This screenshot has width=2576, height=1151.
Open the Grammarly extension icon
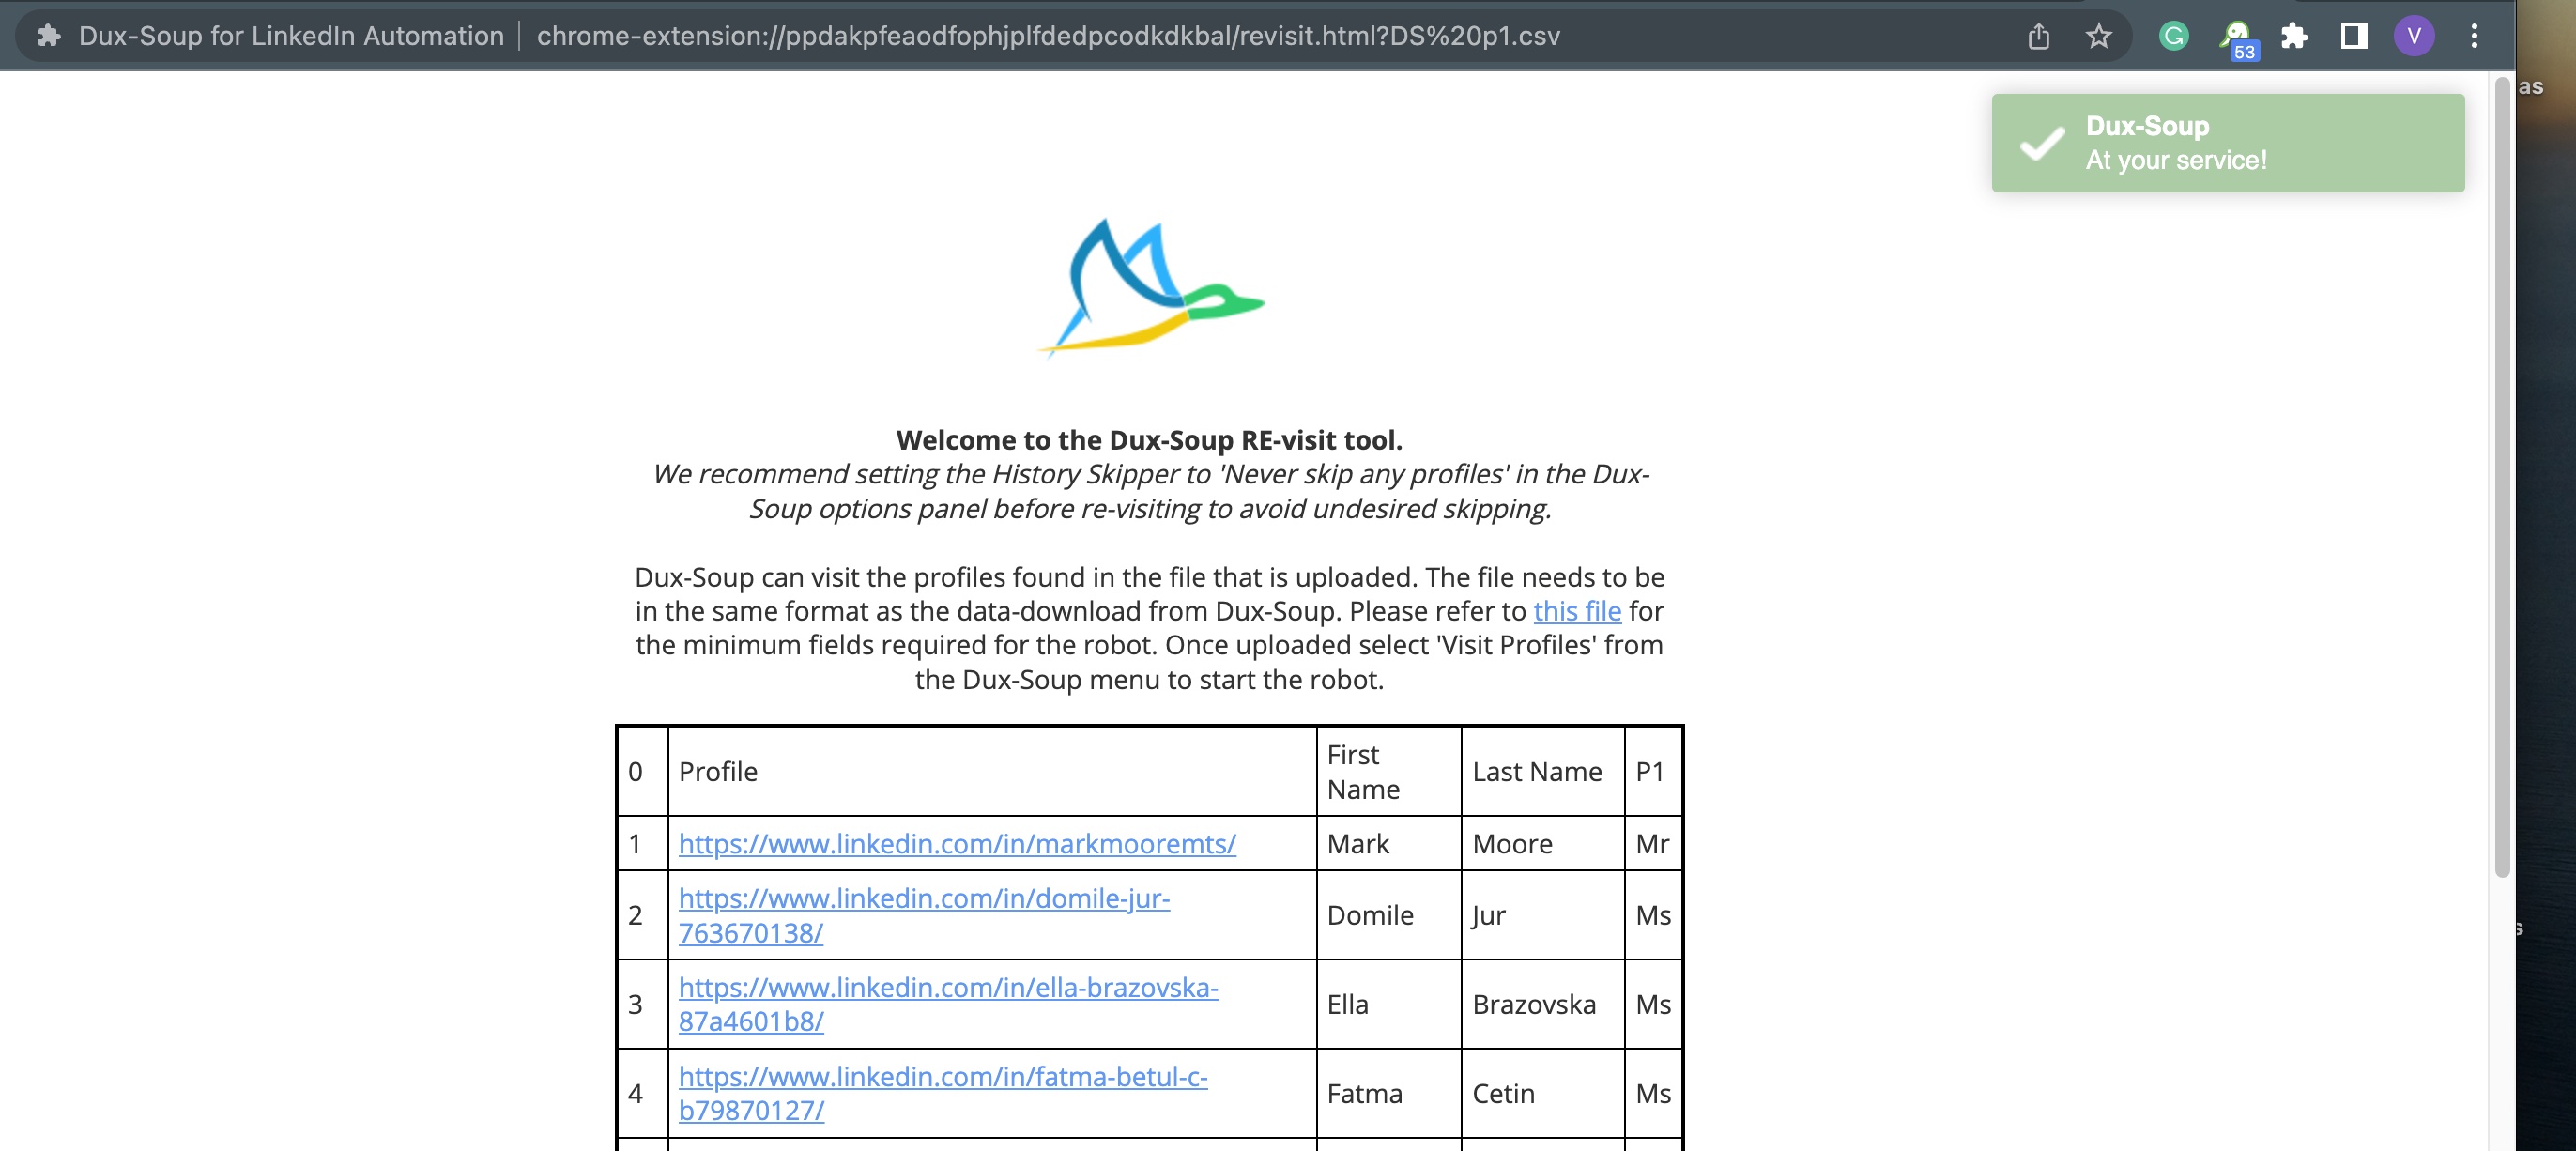2174,37
